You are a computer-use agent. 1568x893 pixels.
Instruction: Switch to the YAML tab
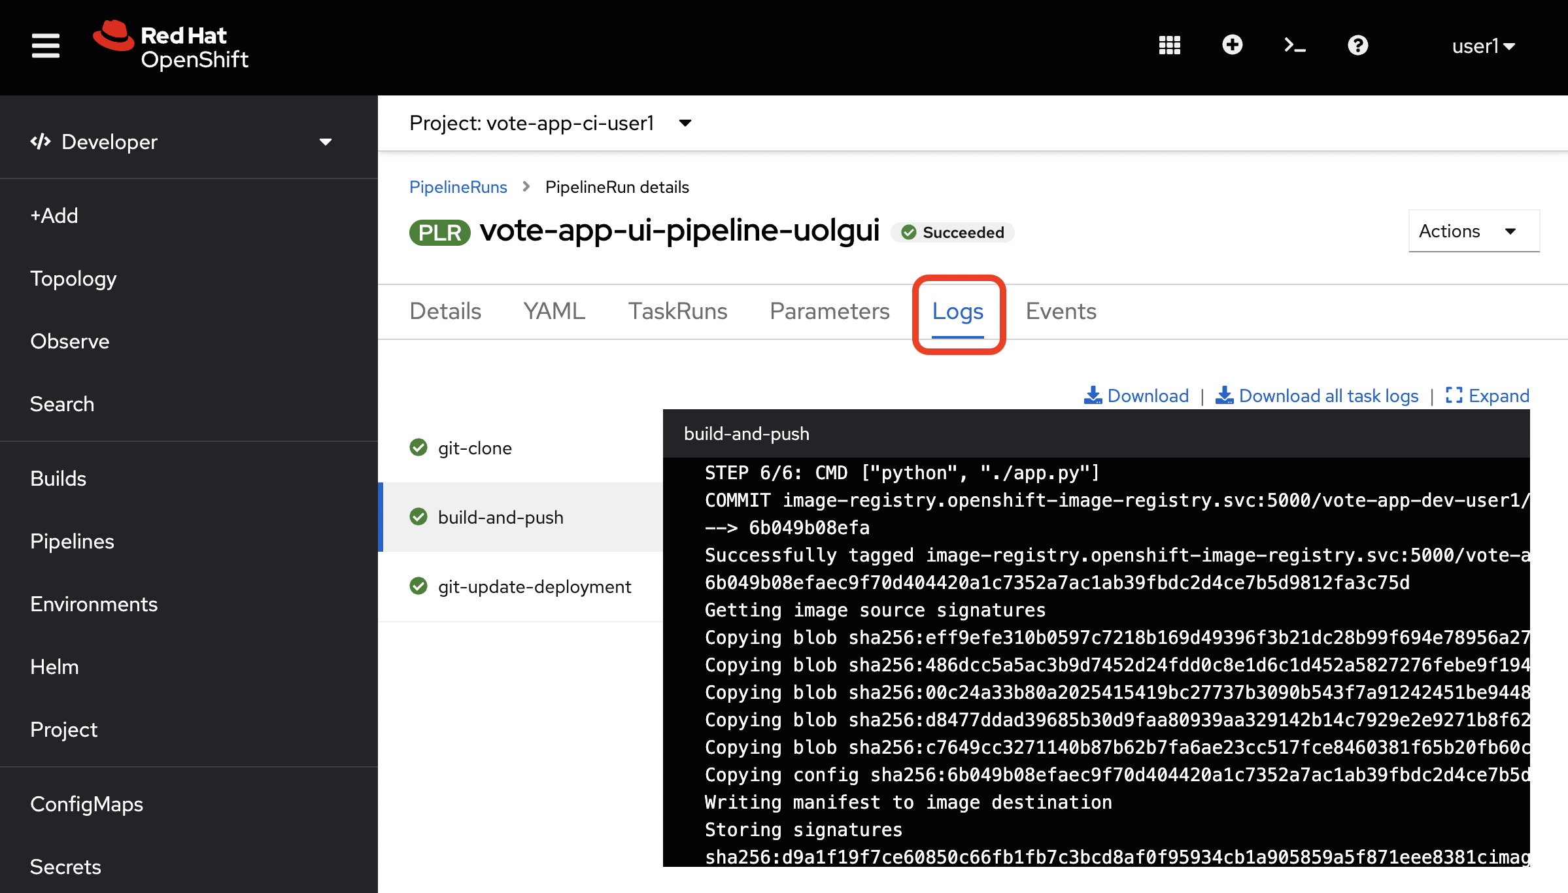tap(554, 311)
